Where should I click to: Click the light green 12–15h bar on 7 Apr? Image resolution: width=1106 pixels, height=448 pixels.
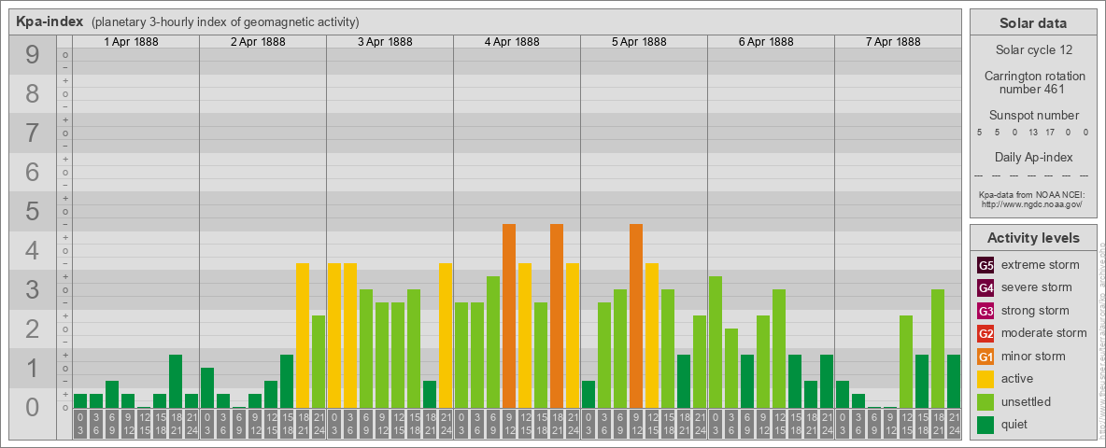(x=906, y=361)
